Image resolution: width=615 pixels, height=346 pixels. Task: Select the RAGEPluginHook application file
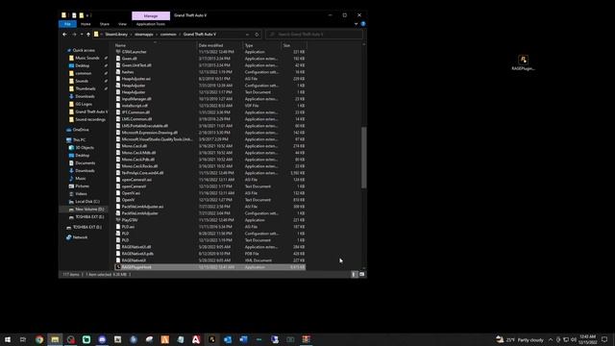point(210,267)
